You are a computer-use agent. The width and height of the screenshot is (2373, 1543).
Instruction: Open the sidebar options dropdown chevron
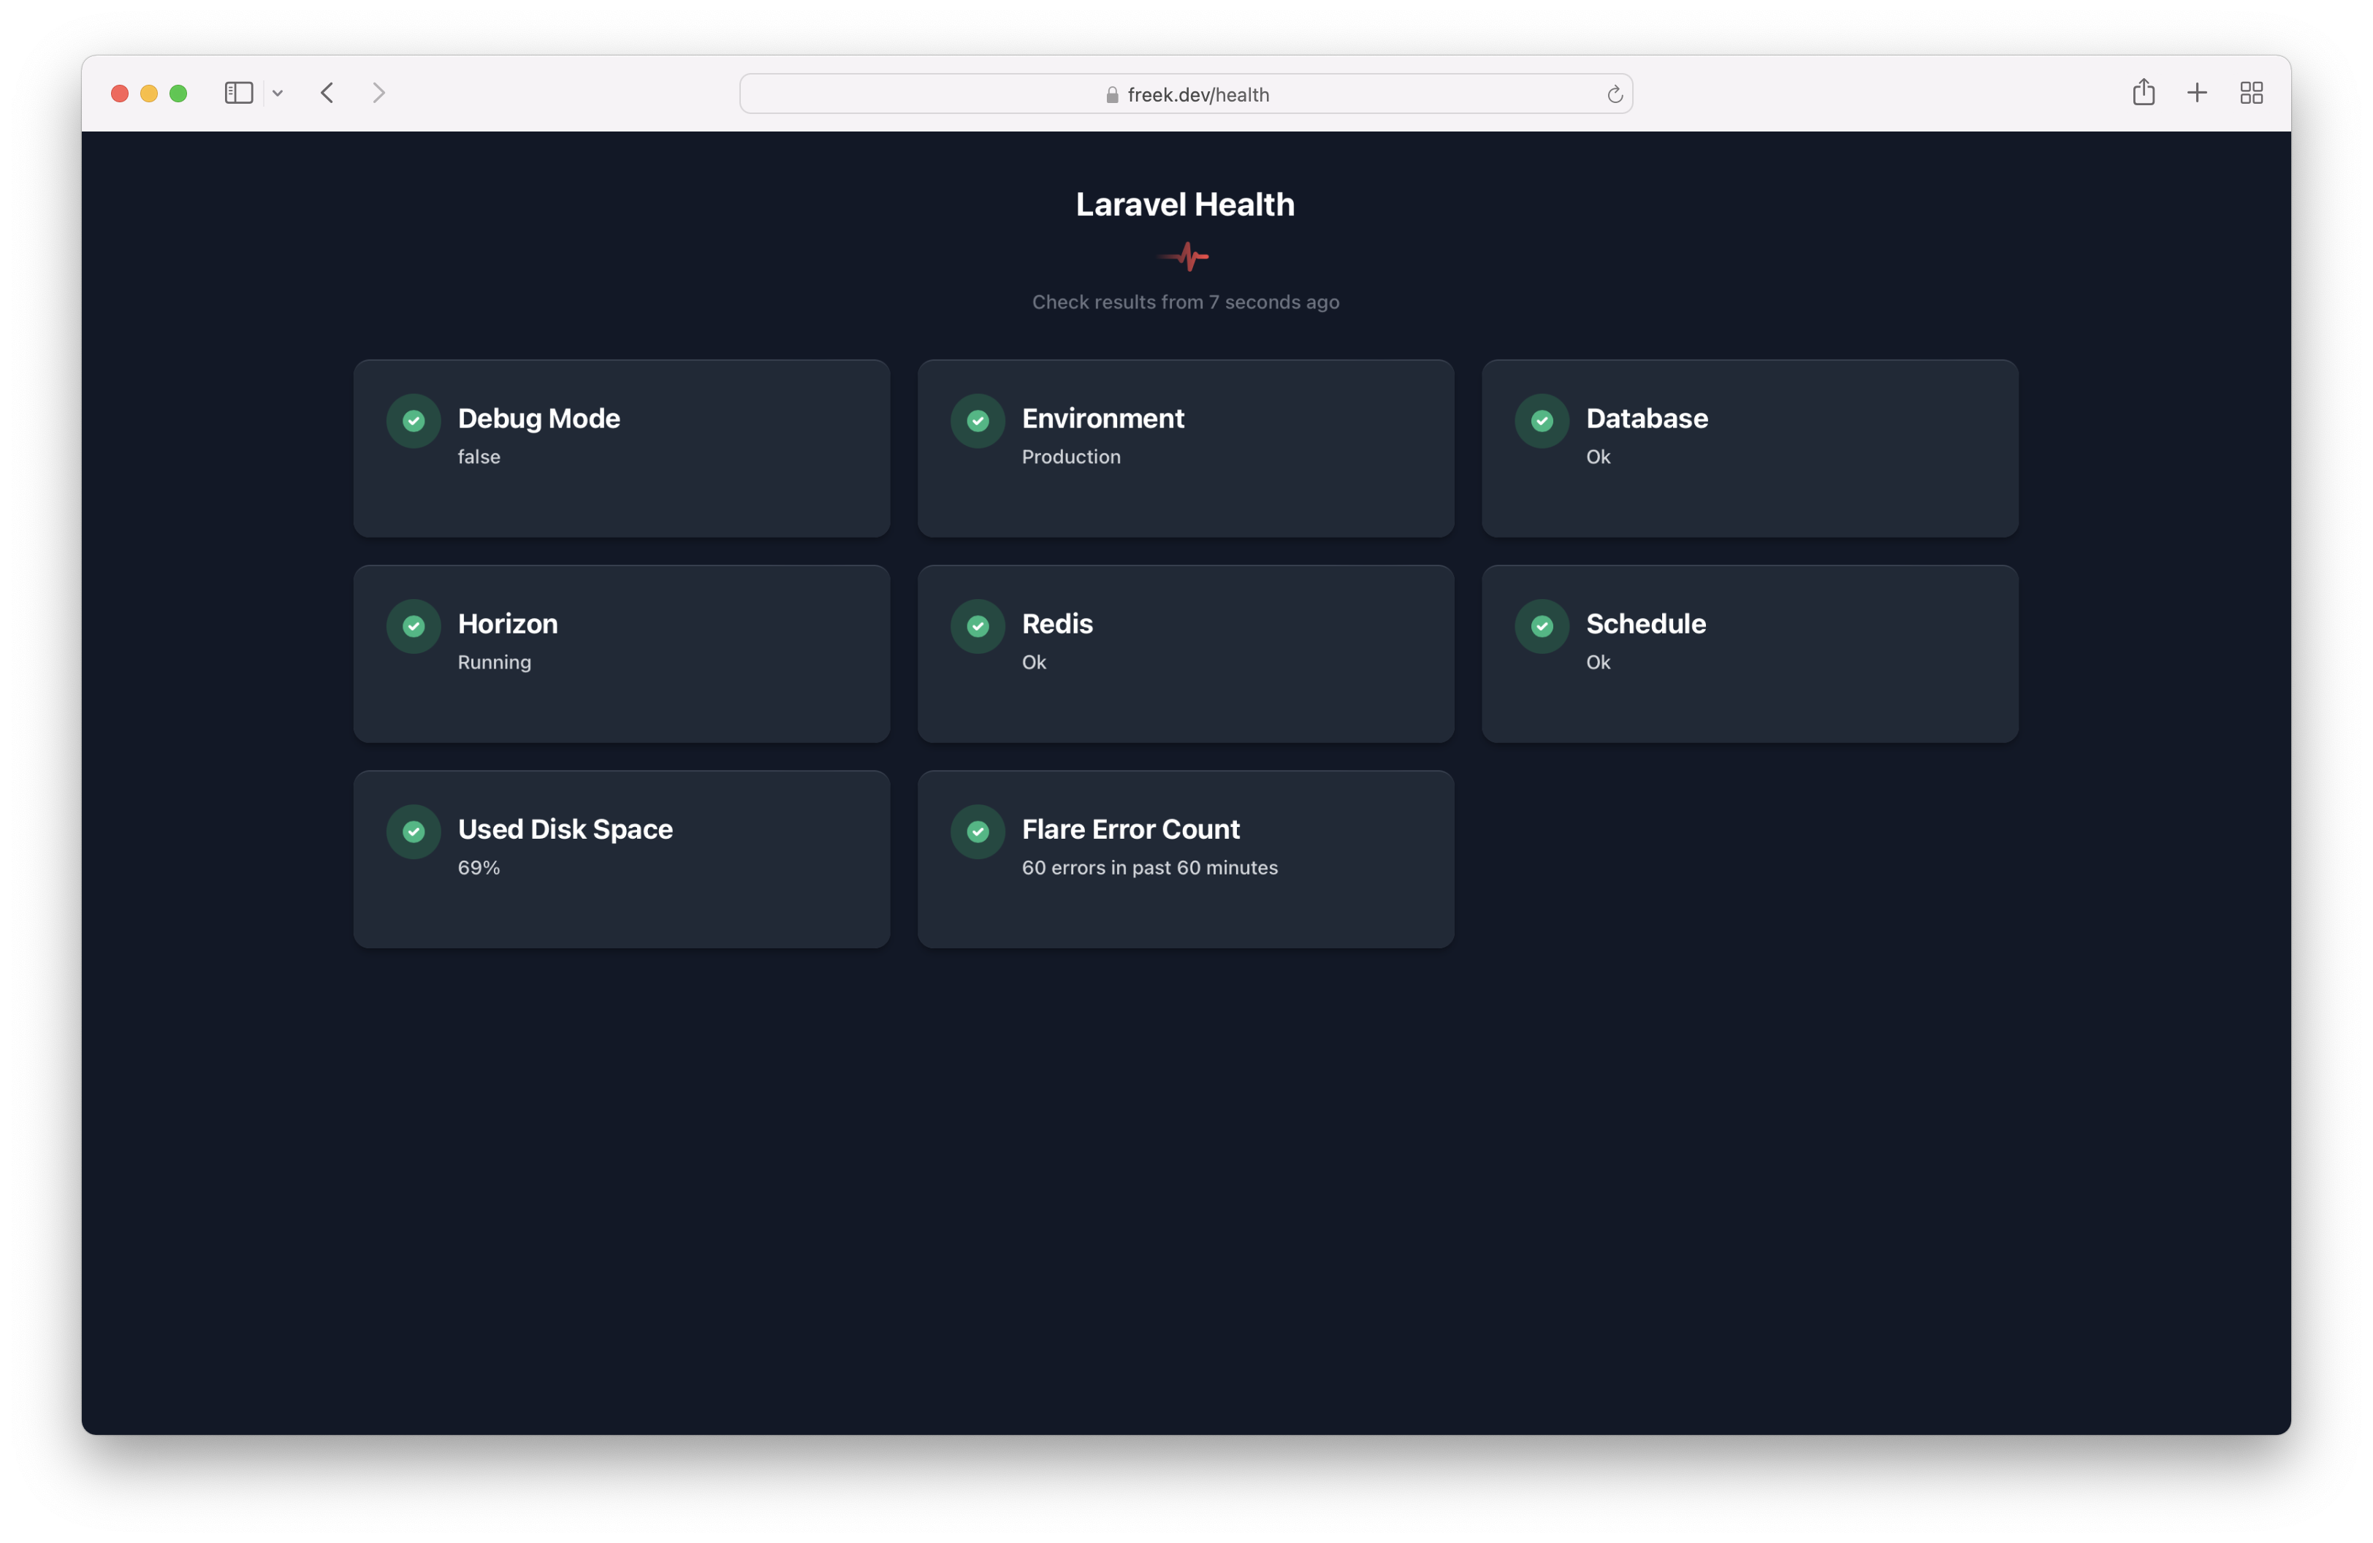tap(278, 94)
